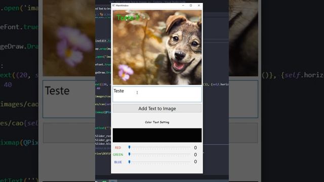Click the Color Text Setting label
Image resolution: width=324 pixels, height=182 pixels.
(157, 122)
